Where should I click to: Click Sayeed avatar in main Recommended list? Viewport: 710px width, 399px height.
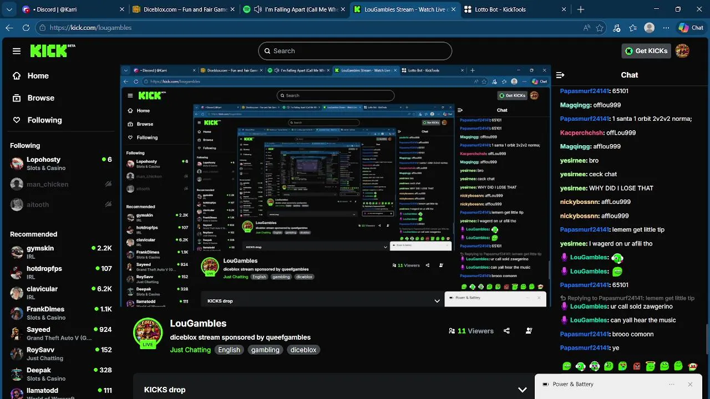pos(17,333)
